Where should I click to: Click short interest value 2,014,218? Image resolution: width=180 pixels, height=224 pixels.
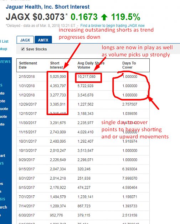click(58, 178)
